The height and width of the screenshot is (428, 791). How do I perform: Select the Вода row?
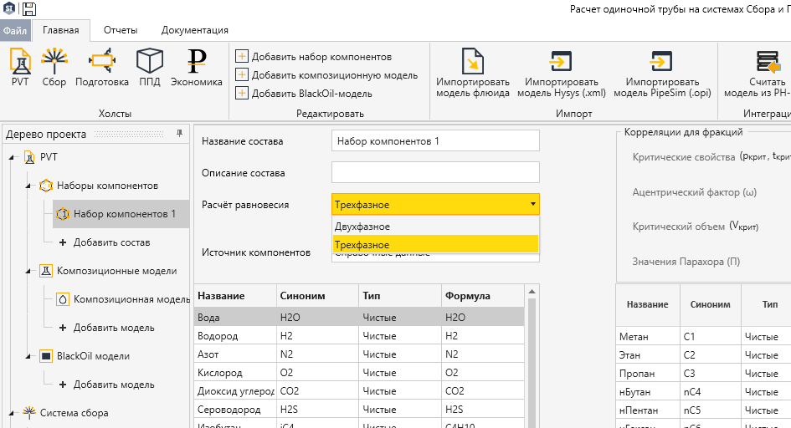359,317
